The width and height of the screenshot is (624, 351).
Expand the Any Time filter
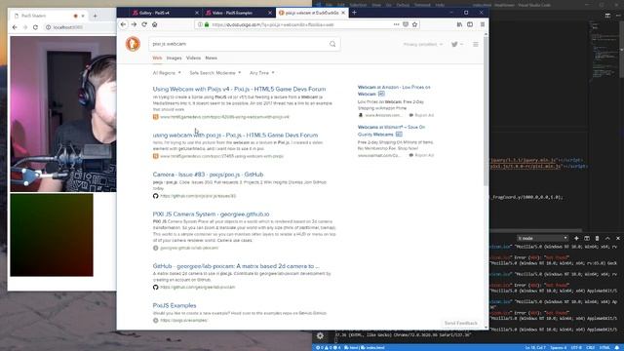coord(262,73)
